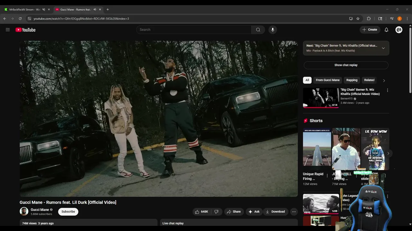Click the Ask button
The image size is (412, 231).
tap(254, 211)
